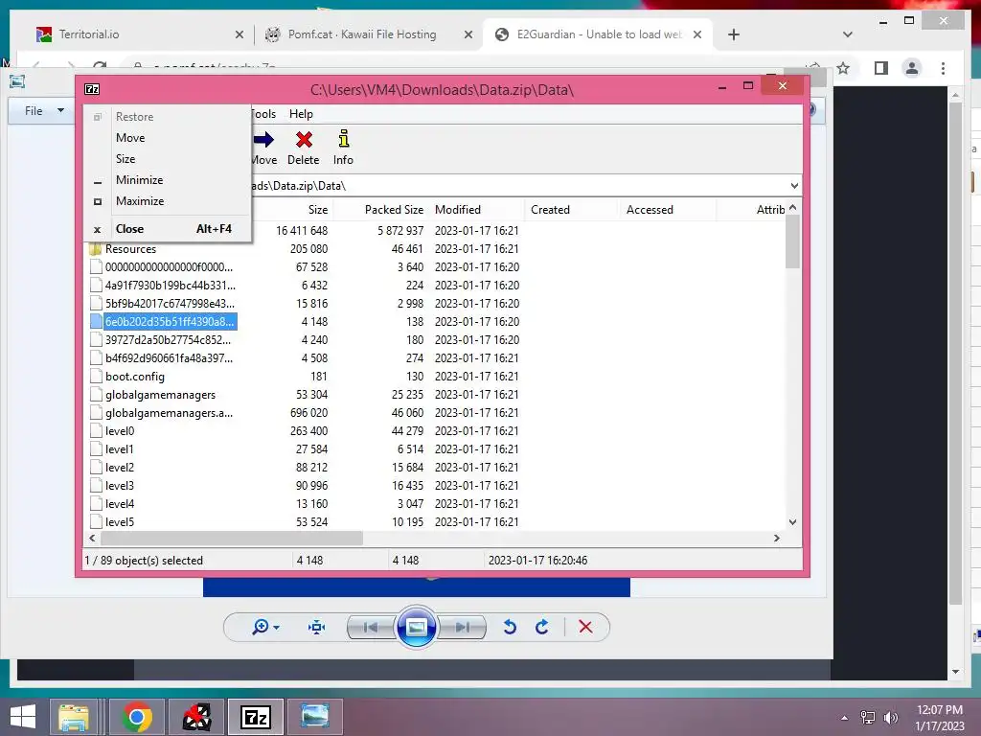The image size is (981, 736).
Task: Select file 4a91f7930b199bc44b331...
Action: (x=171, y=286)
